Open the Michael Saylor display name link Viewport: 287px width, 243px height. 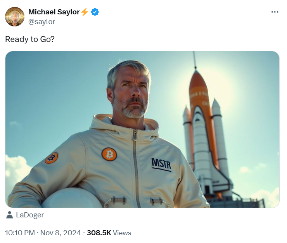pos(54,12)
